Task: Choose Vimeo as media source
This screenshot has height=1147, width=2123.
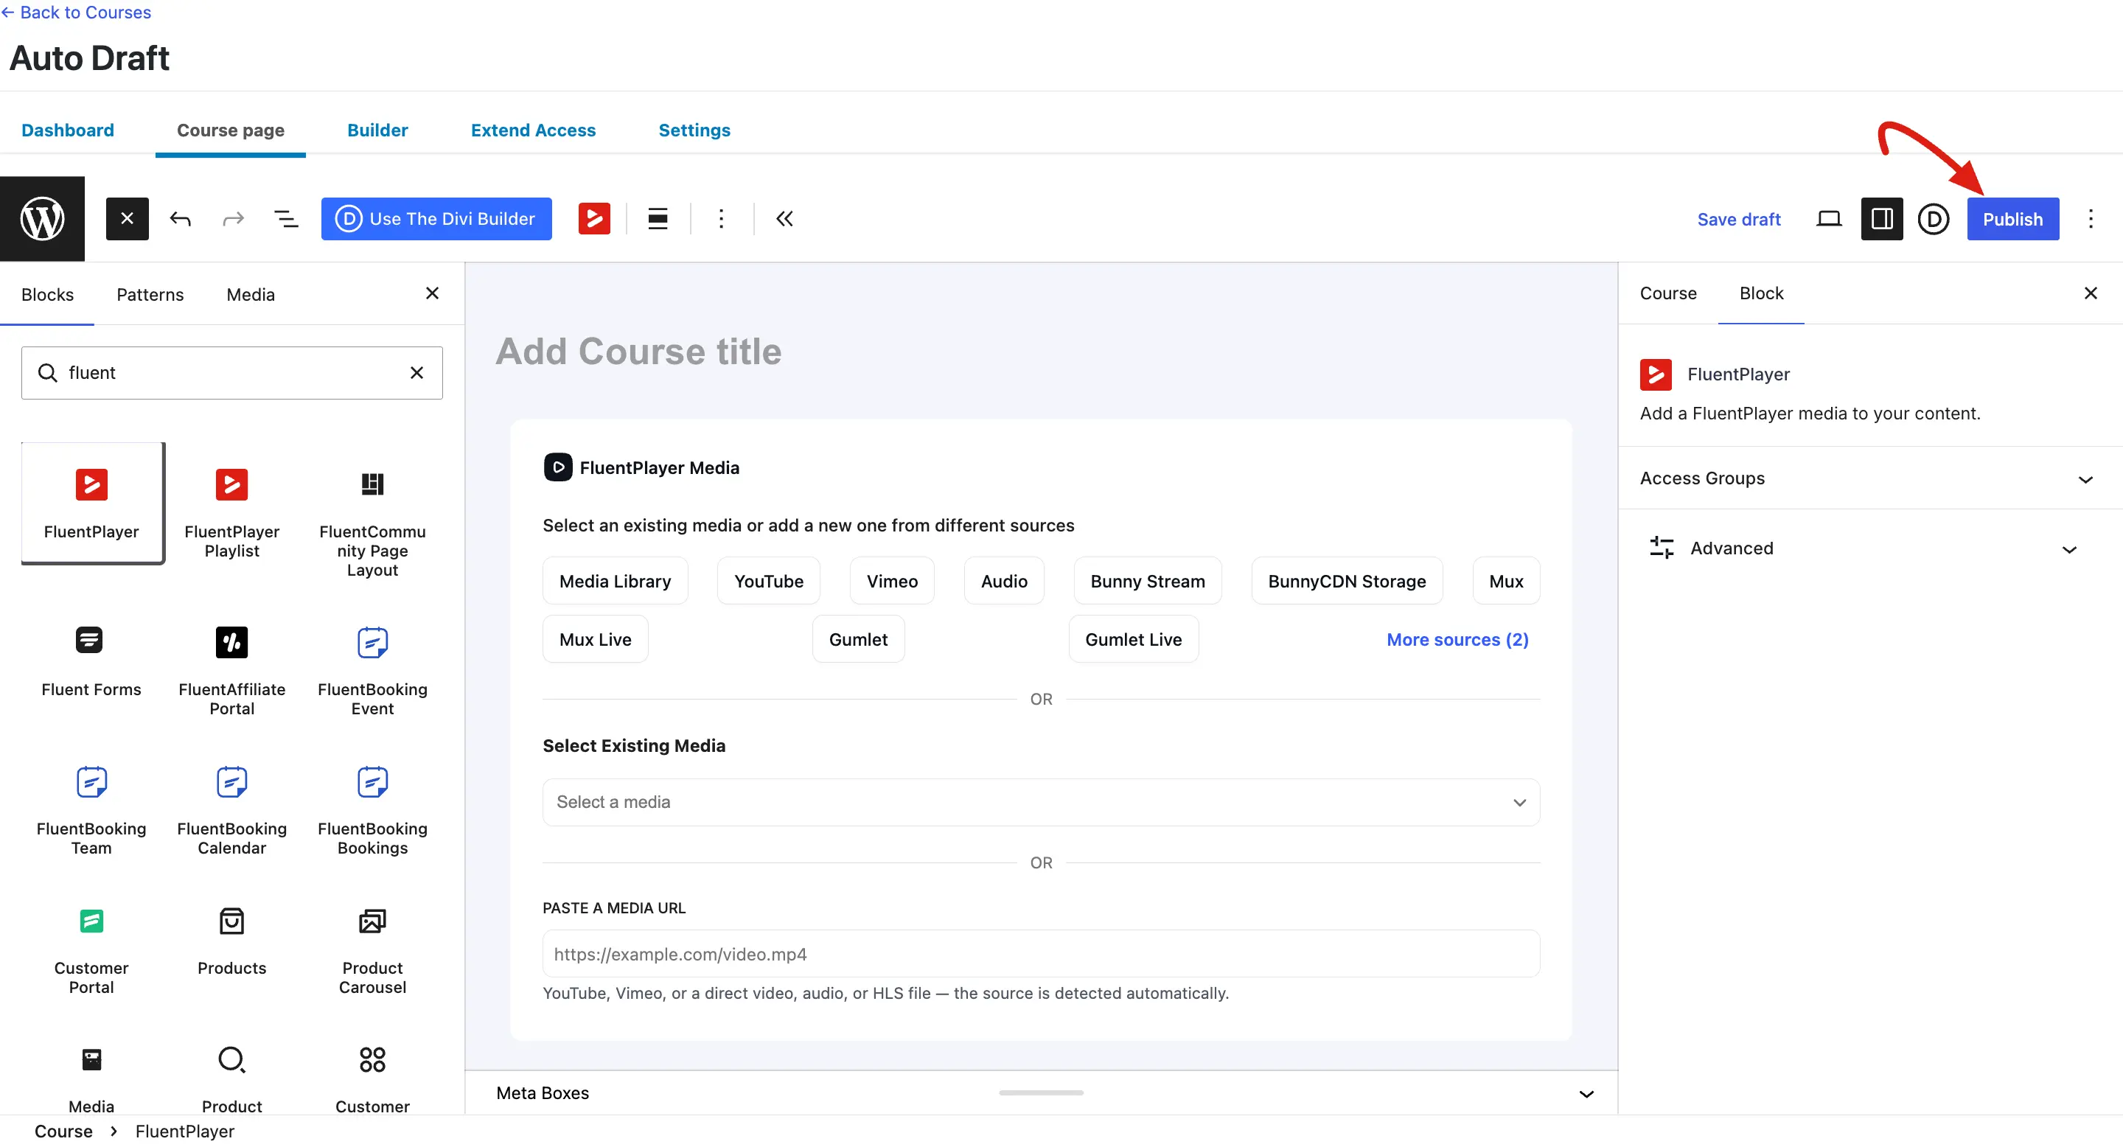Action: click(892, 581)
